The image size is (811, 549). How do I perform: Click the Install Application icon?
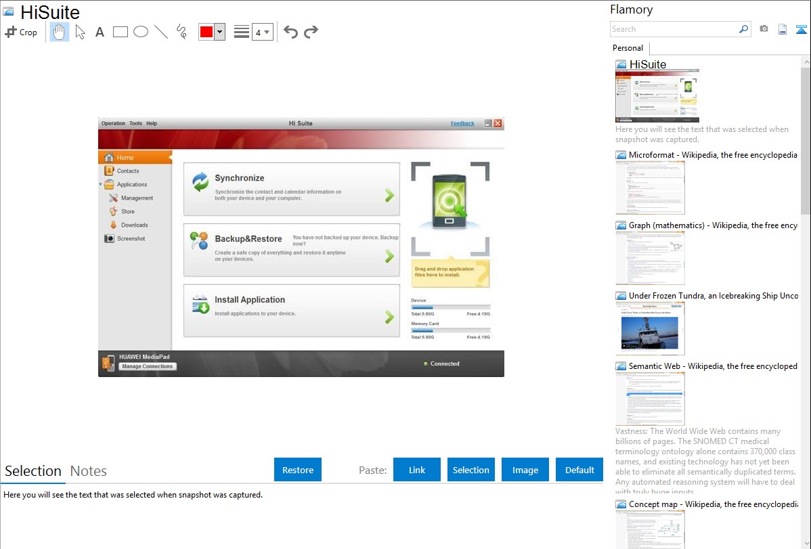200,304
